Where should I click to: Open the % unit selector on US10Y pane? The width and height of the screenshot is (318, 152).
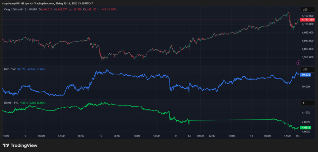point(305,103)
